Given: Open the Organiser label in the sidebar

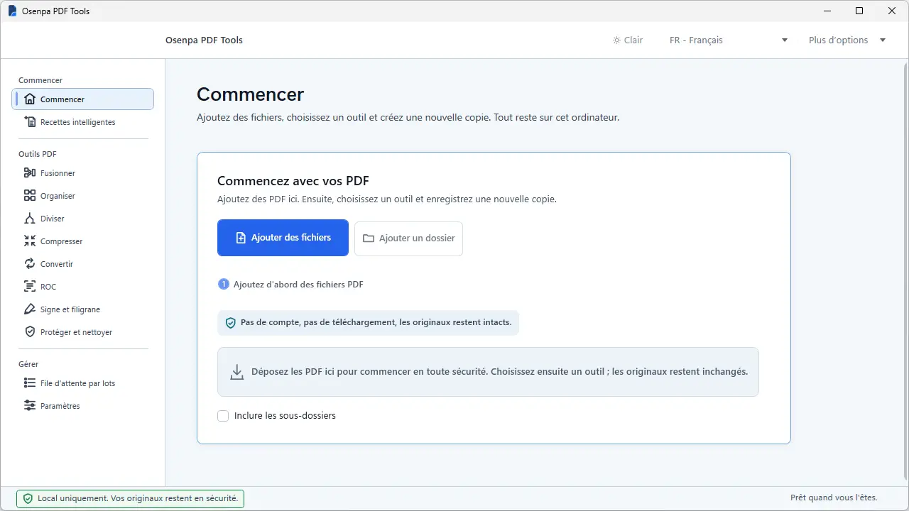Looking at the screenshot, I should click(x=58, y=196).
